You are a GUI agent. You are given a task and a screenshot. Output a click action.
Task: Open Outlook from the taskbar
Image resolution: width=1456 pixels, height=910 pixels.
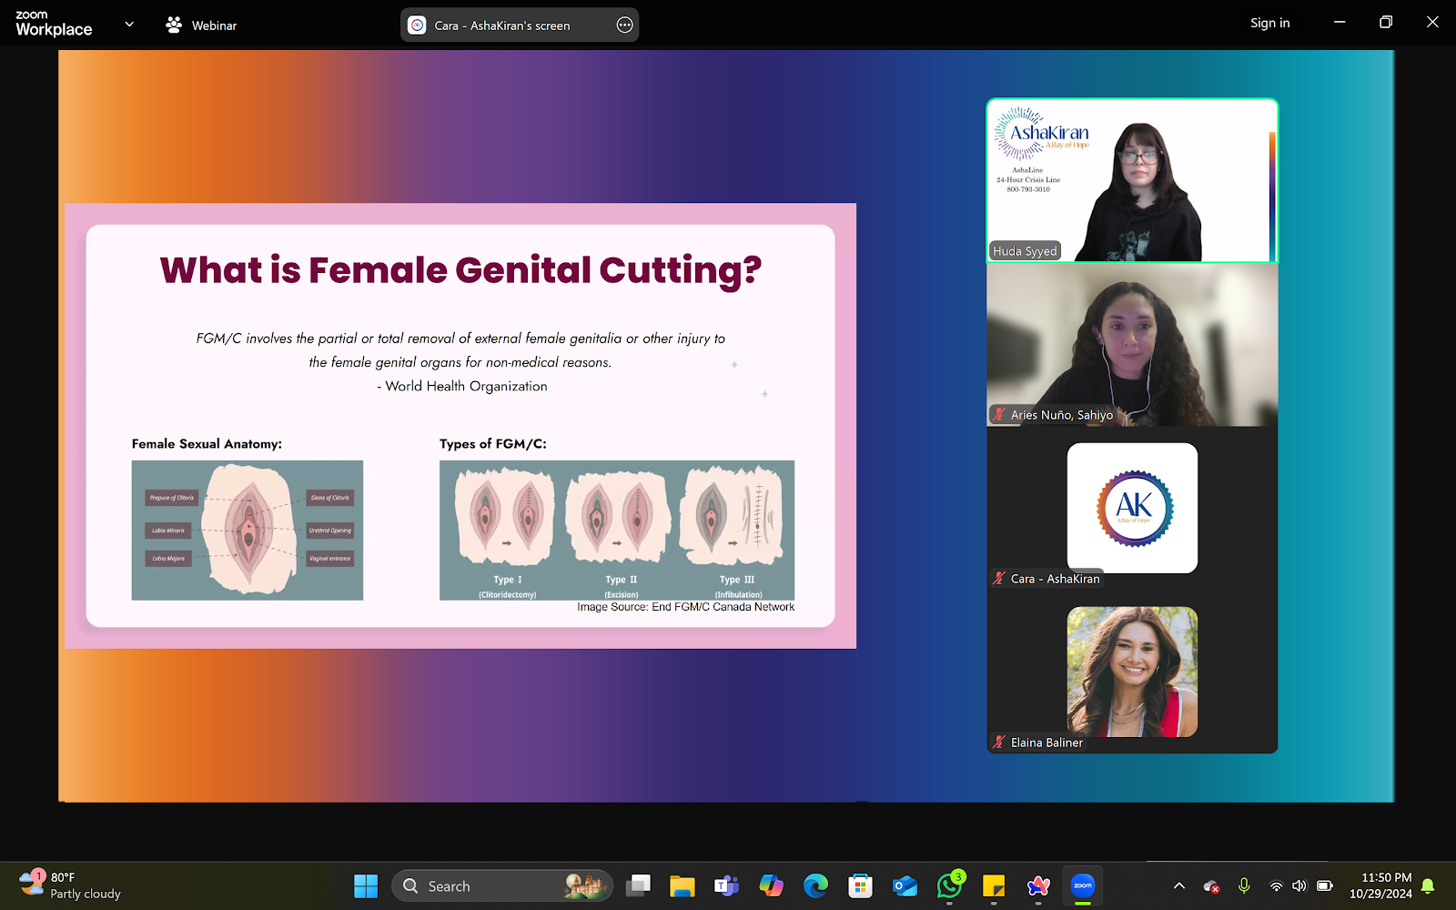(x=905, y=885)
